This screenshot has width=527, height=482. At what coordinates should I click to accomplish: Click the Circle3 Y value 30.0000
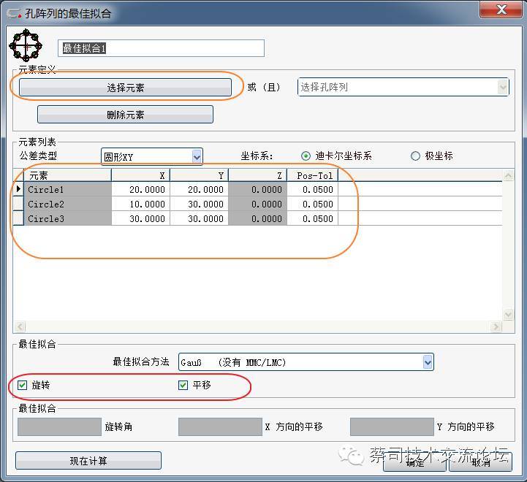tap(199, 218)
